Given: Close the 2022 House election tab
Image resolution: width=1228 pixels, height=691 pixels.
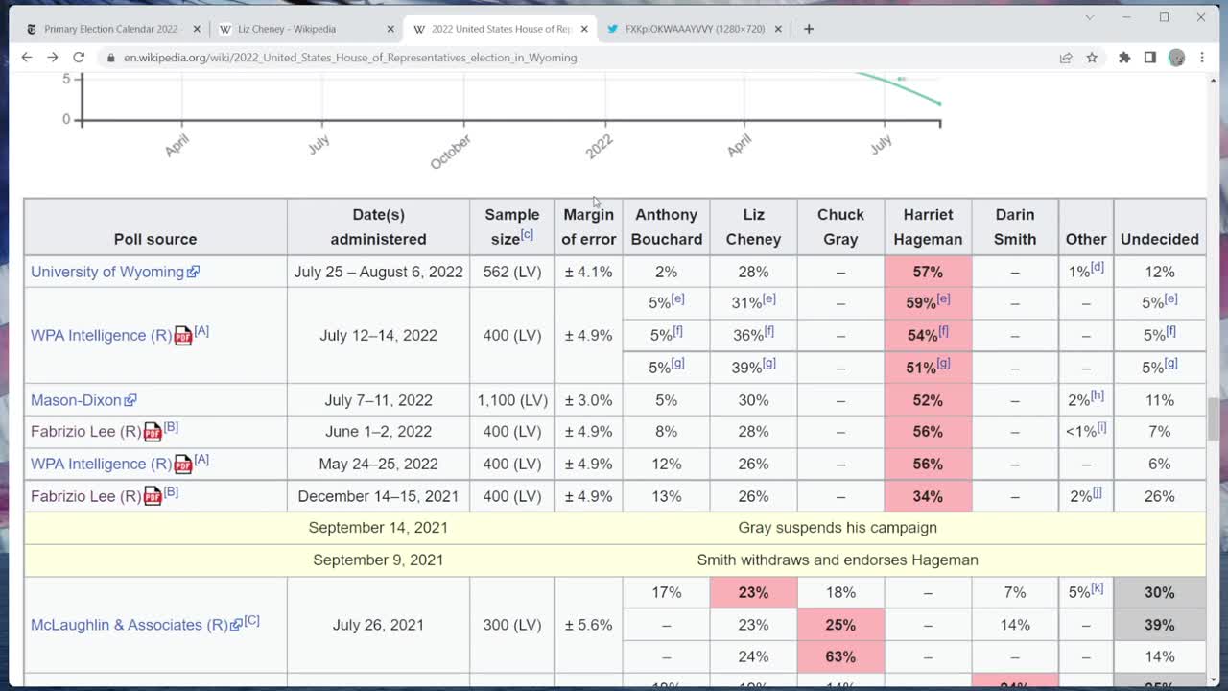Looking at the screenshot, I should click(x=584, y=29).
